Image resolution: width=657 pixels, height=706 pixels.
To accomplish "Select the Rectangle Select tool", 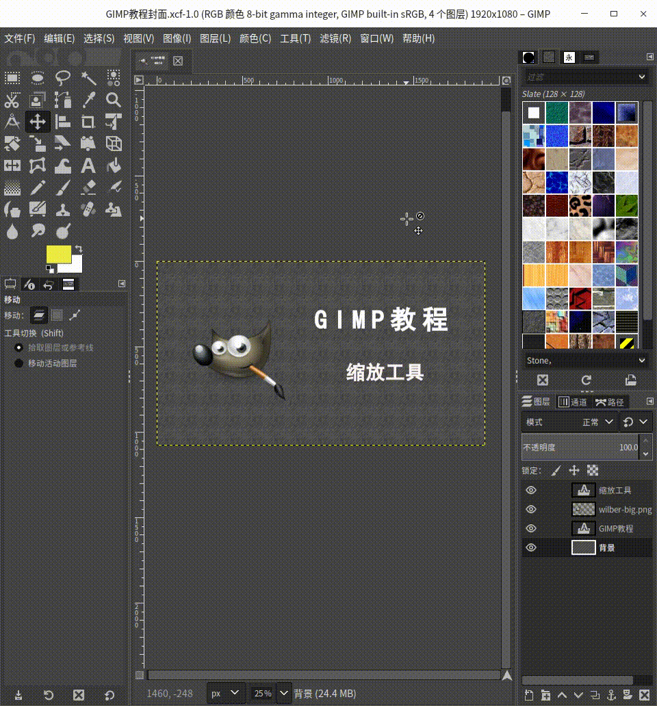I will tap(12, 78).
